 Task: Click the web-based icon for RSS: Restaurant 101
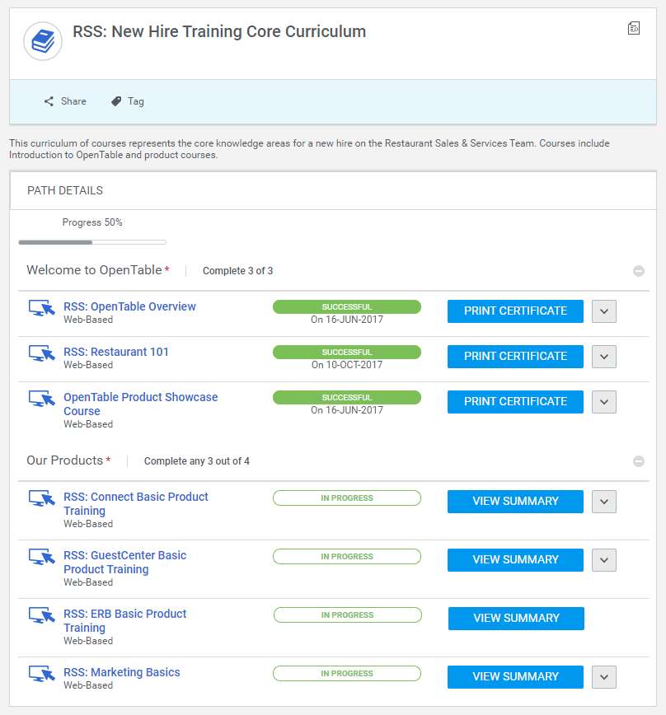click(x=41, y=353)
